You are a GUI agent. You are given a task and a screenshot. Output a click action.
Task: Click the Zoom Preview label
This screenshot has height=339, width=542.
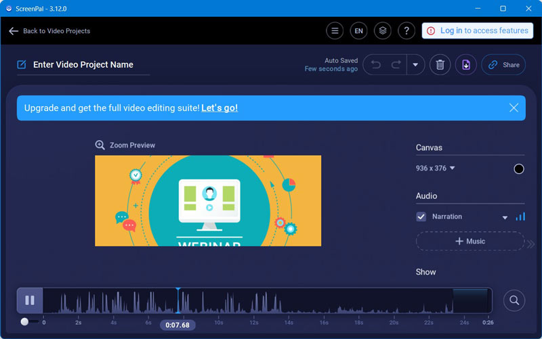click(x=132, y=145)
